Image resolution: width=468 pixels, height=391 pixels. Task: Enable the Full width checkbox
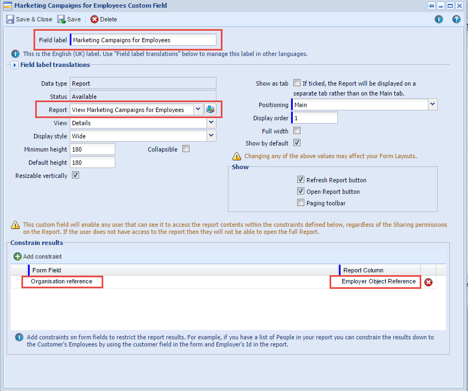point(297,131)
